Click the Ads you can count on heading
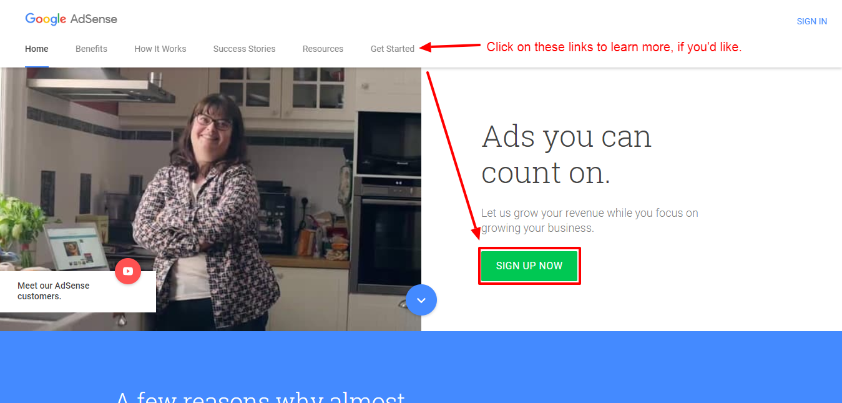 tap(567, 154)
